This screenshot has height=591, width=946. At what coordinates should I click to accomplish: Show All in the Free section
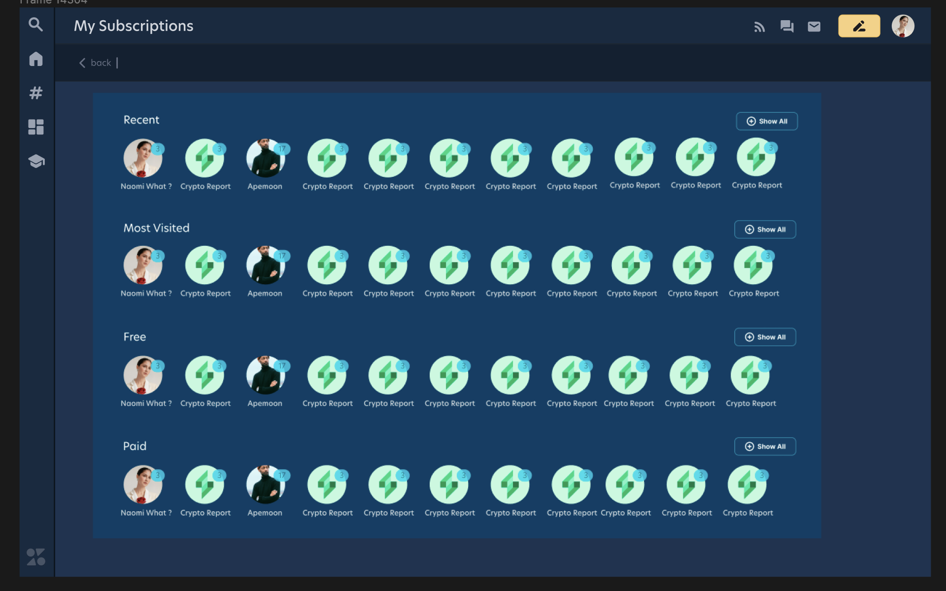(765, 337)
